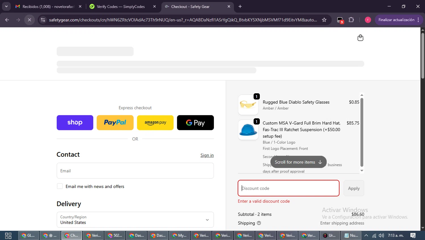Image resolution: width=425 pixels, height=240 pixels.
Task: Choose PayPal express checkout
Action: (x=115, y=123)
